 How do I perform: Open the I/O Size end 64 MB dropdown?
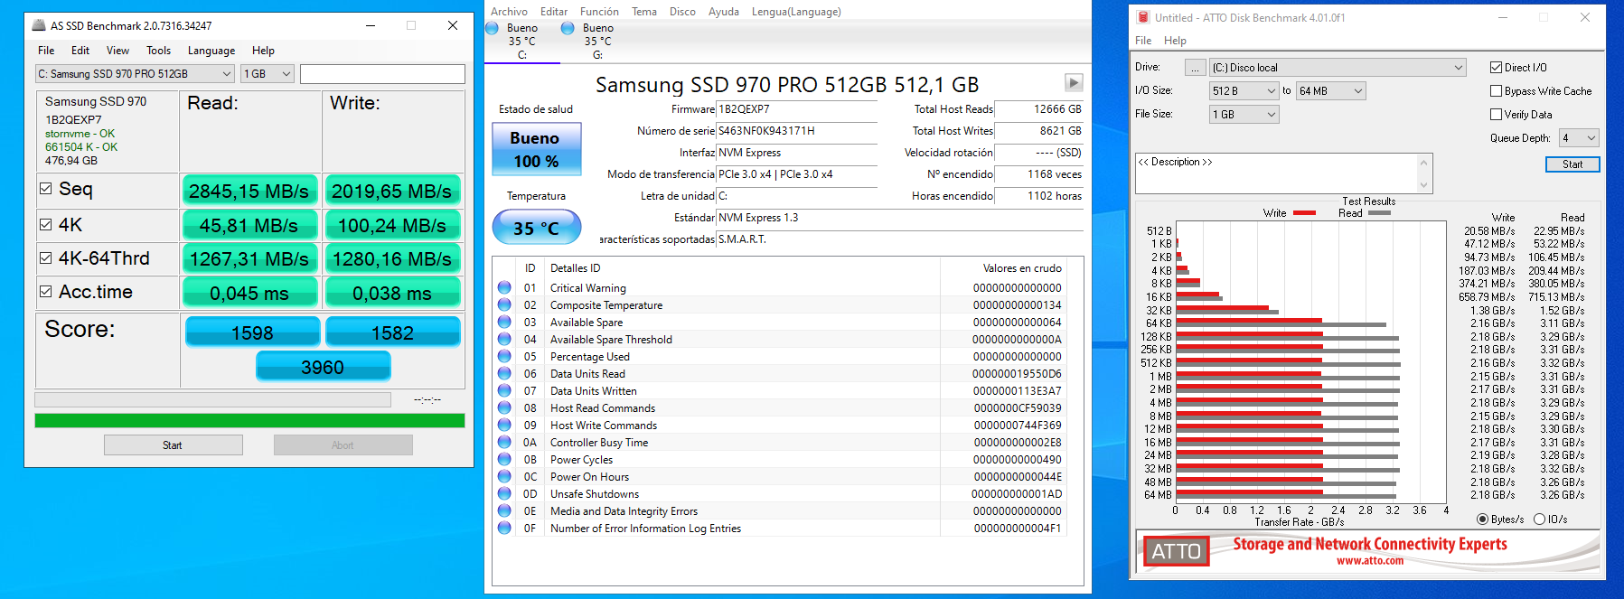tap(1331, 90)
